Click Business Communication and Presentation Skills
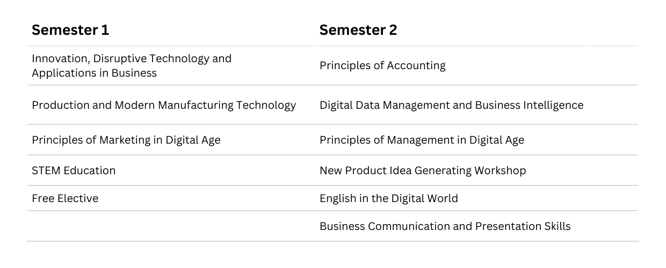The height and width of the screenshot is (268, 666). tap(445, 226)
